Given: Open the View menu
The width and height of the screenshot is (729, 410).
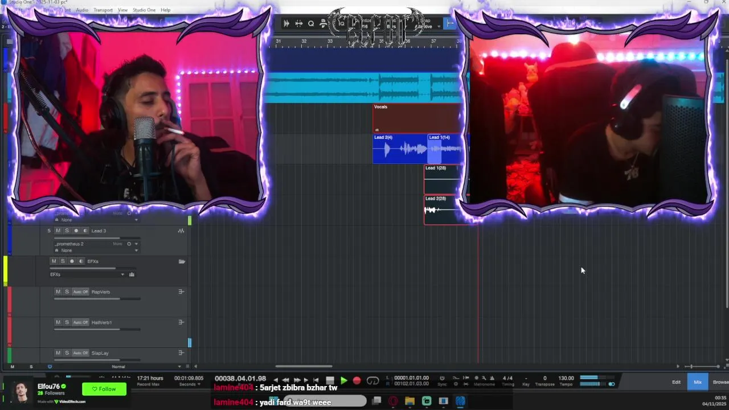Looking at the screenshot, I should point(122,10).
